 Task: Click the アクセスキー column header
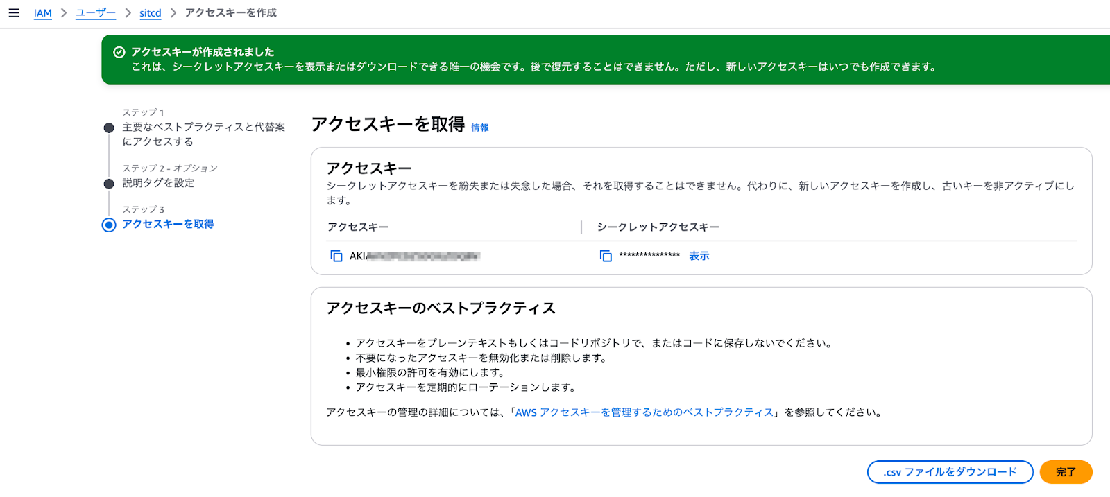(x=358, y=227)
